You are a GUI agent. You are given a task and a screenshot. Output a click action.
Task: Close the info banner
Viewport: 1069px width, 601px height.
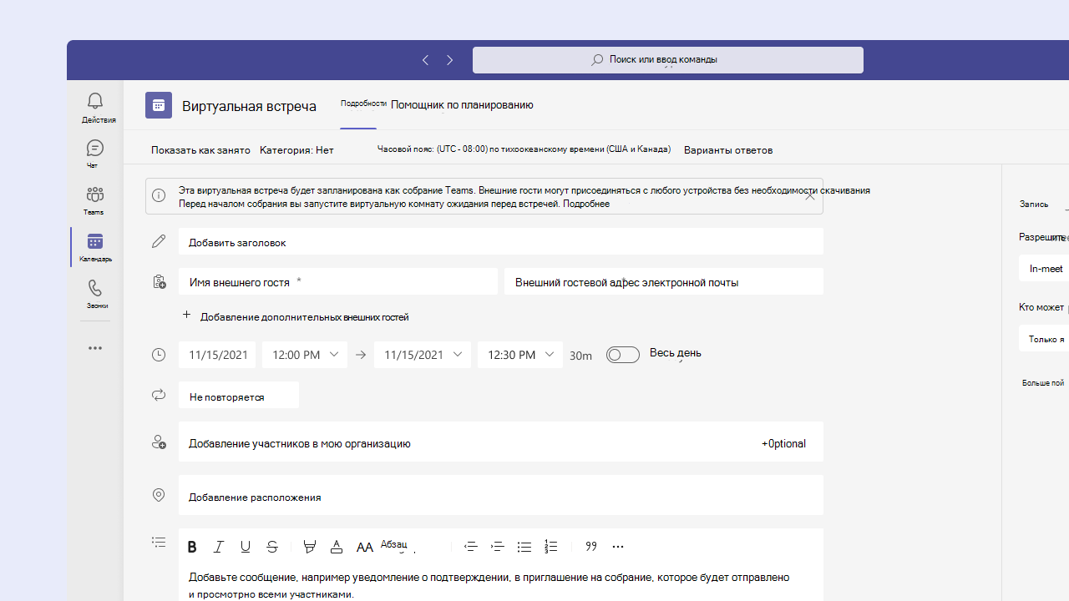(x=809, y=196)
